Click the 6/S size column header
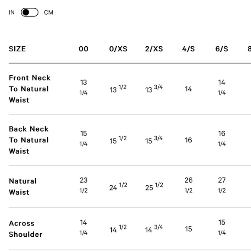The height and width of the screenshot is (251, 251). click(x=222, y=49)
